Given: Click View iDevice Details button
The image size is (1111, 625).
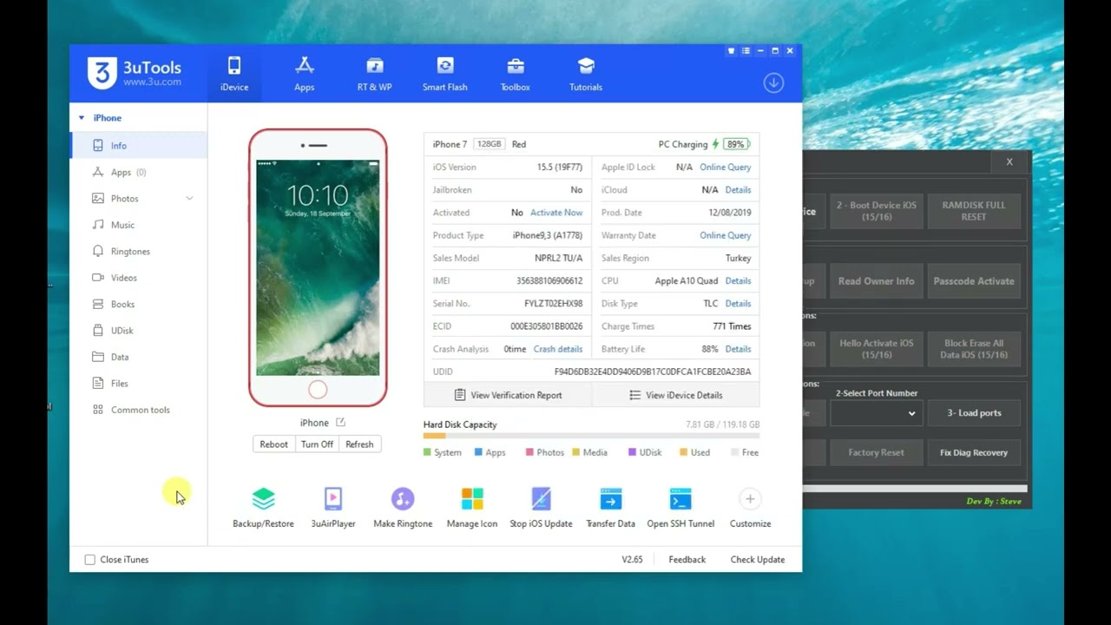Looking at the screenshot, I should tap(675, 395).
